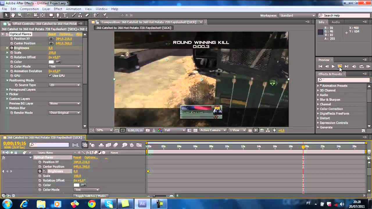Screen dimensions: 372x209
Task: Click the Reset Exposure icon
Action: pyautogui.click(x=274, y=130)
